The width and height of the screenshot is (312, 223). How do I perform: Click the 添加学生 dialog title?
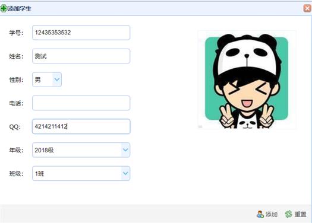point(20,9)
